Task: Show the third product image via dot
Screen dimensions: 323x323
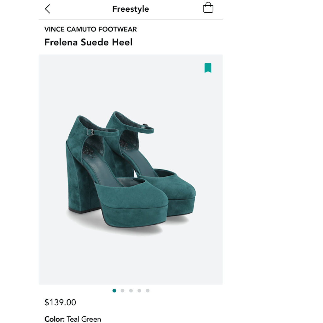Action: [131, 291]
